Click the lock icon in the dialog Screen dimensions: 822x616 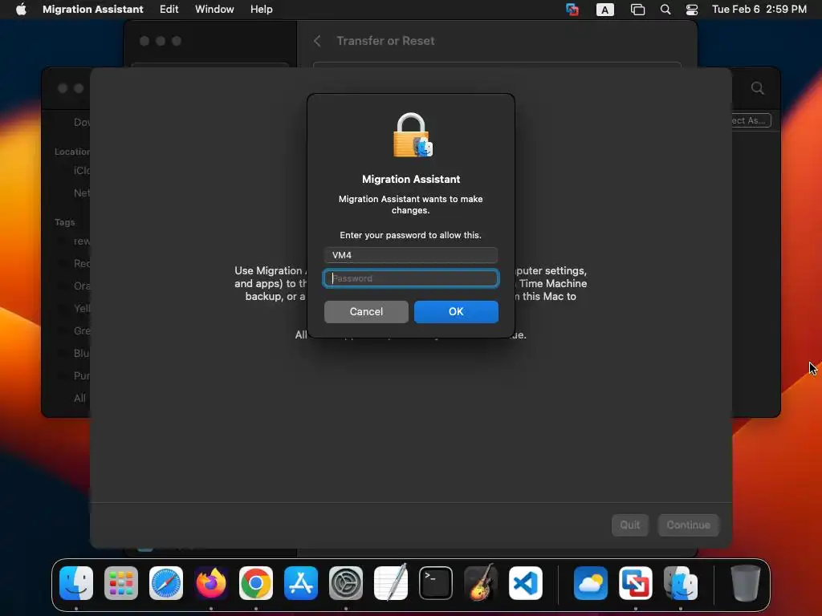point(413,135)
